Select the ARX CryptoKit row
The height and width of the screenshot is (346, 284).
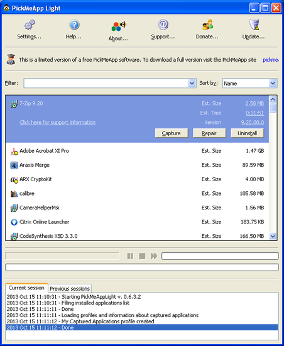tap(137, 179)
